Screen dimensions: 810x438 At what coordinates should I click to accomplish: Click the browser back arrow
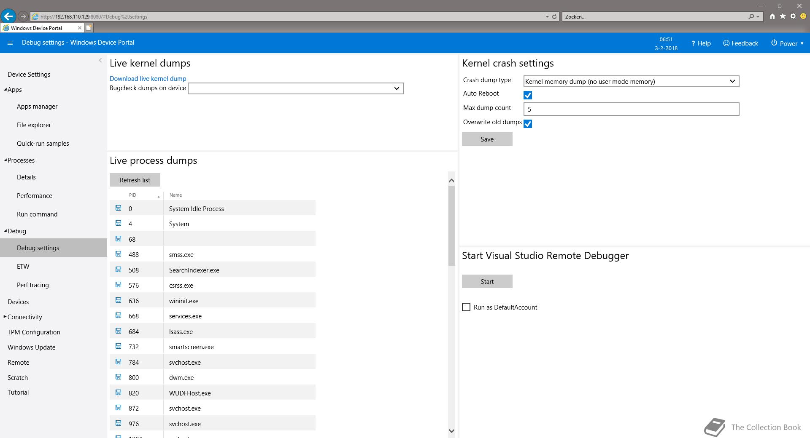(8, 16)
